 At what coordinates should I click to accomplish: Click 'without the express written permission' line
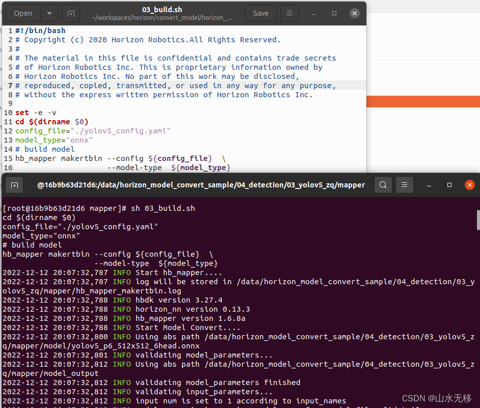[164, 95]
